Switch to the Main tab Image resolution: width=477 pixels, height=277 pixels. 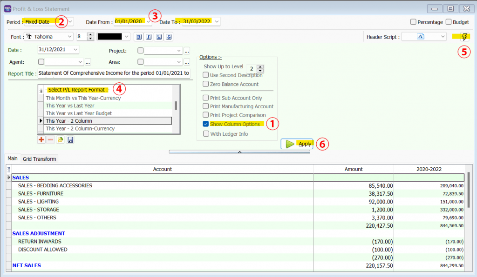pyautogui.click(x=13, y=158)
